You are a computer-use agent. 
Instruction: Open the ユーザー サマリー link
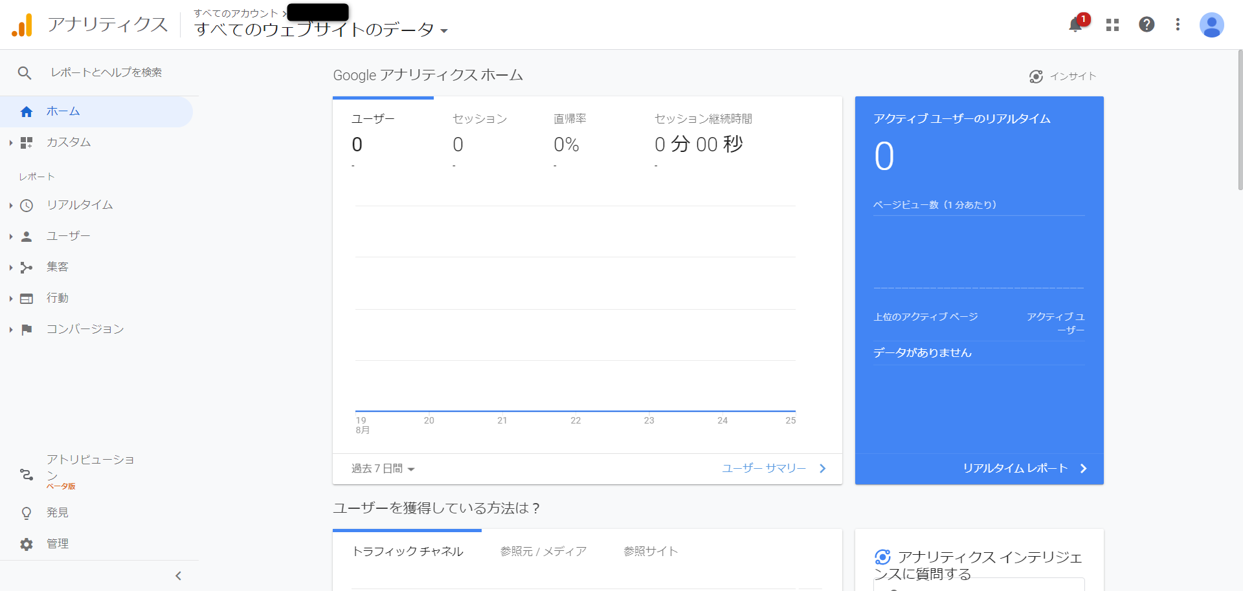tap(774, 469)
